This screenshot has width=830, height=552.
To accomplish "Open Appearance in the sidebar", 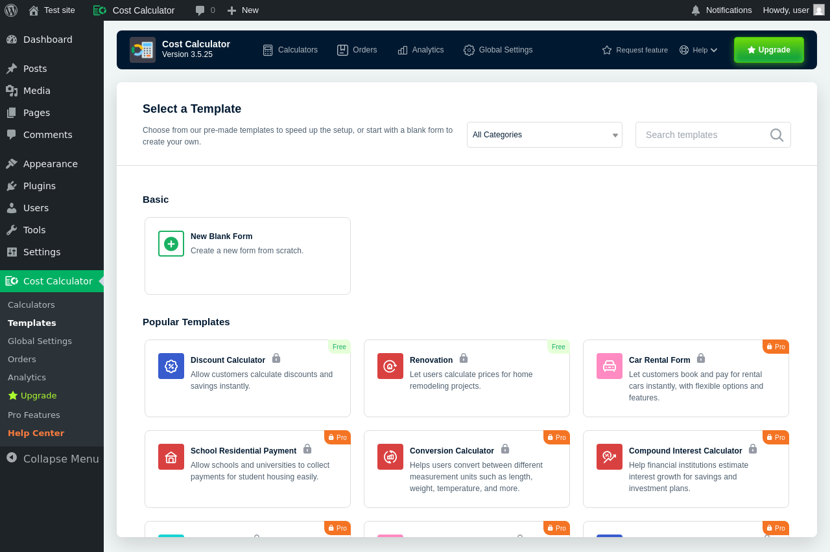I will pyautogui.click(x=52, y=164).
